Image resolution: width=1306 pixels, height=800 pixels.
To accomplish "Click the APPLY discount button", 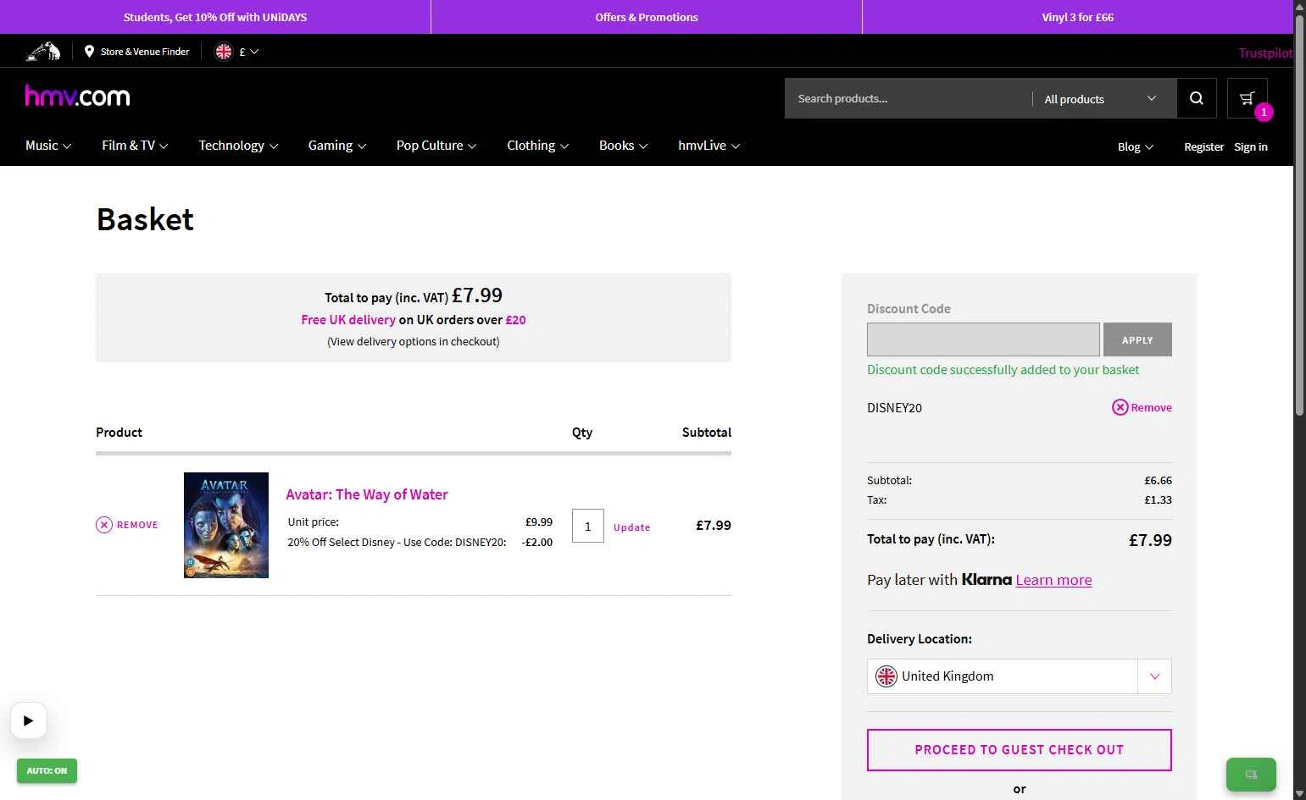I will tap(1137, 339).
